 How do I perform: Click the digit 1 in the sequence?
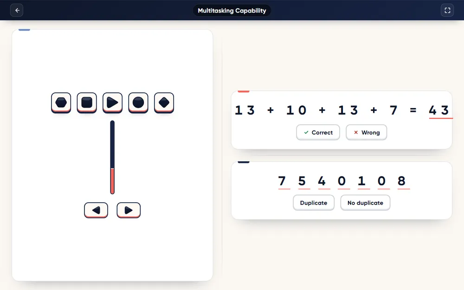361,181
